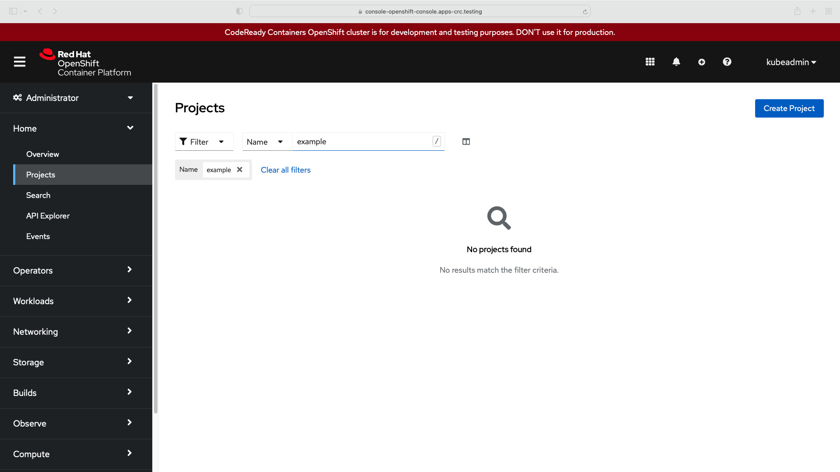This screenshot has width=840, height=472.
Task: Click the help question mark icon
Action: coord(728,62)
